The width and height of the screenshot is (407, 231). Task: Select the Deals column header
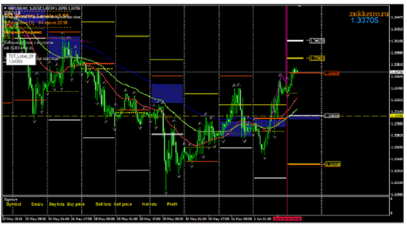pyautogui.click(x=37, y=204)
